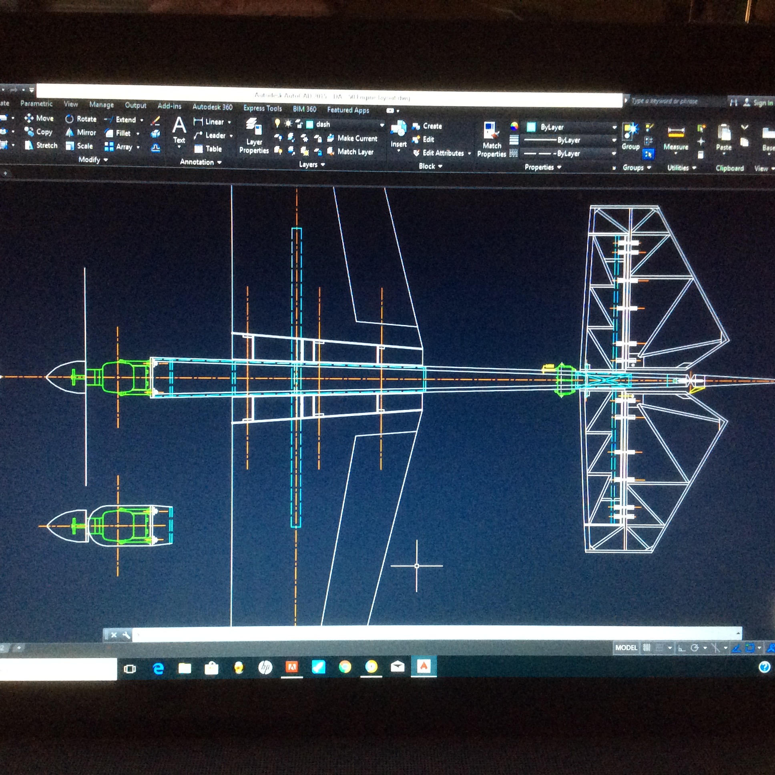
Task: Click the Chrome icon in the taskbar
Action: click(345, 667)
